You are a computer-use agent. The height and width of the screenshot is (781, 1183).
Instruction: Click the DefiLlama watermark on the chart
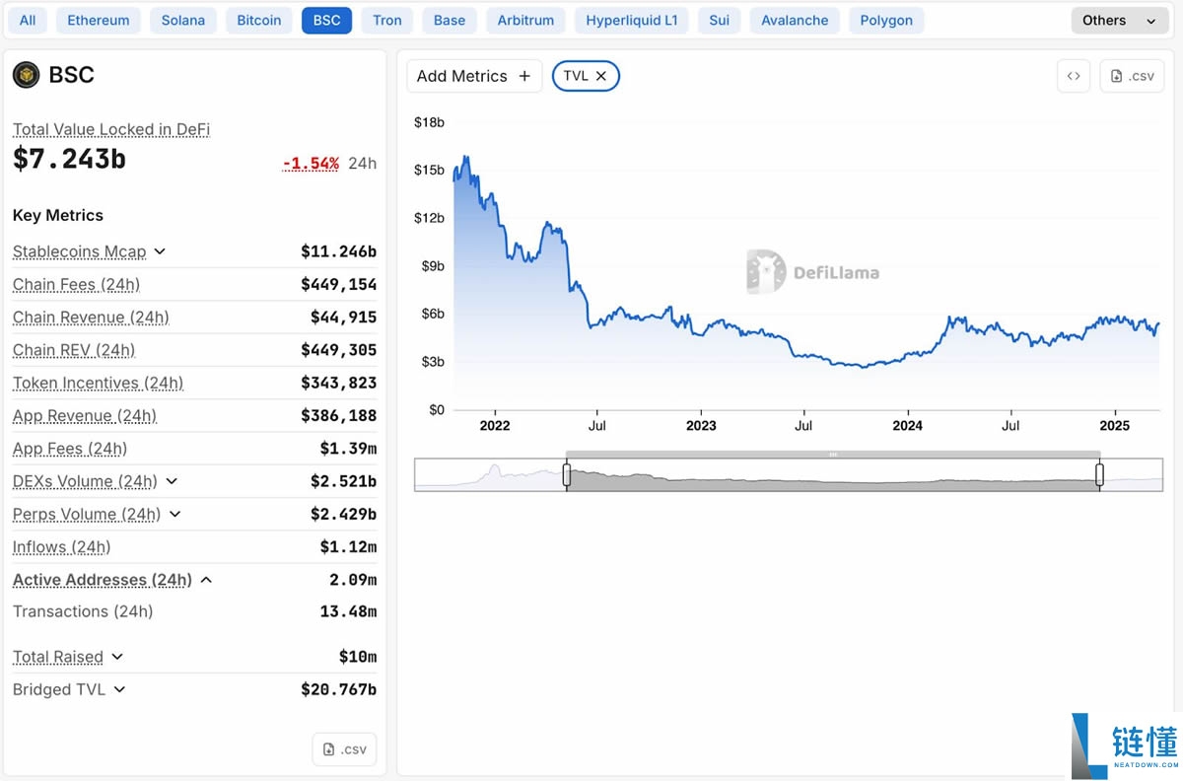813,273
